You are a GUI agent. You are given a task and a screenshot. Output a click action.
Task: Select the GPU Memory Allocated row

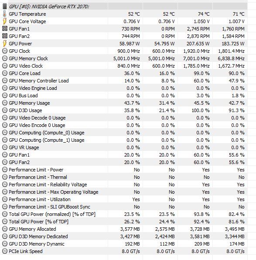pos(124,229)
